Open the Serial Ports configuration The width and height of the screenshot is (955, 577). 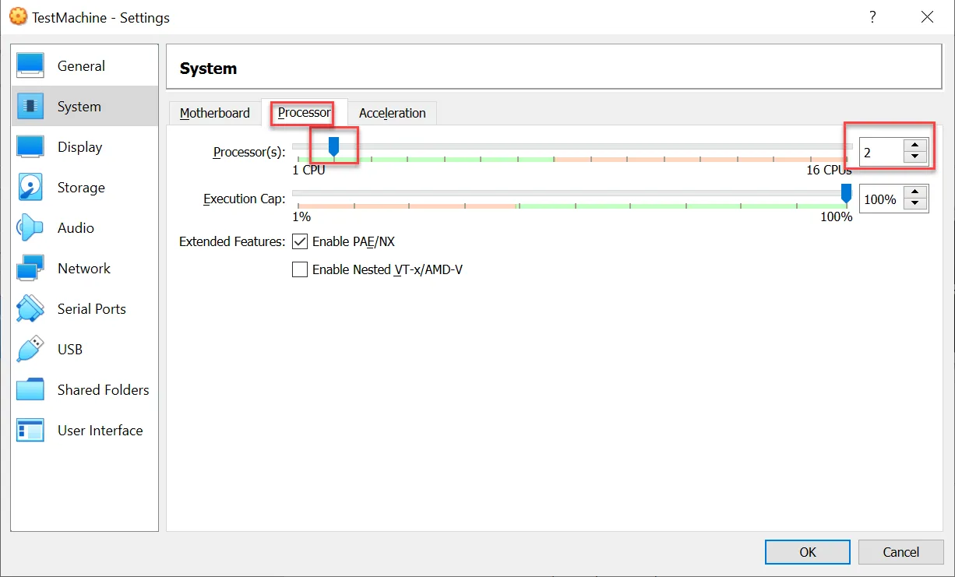pyautogui.click(x=91, y=308)
